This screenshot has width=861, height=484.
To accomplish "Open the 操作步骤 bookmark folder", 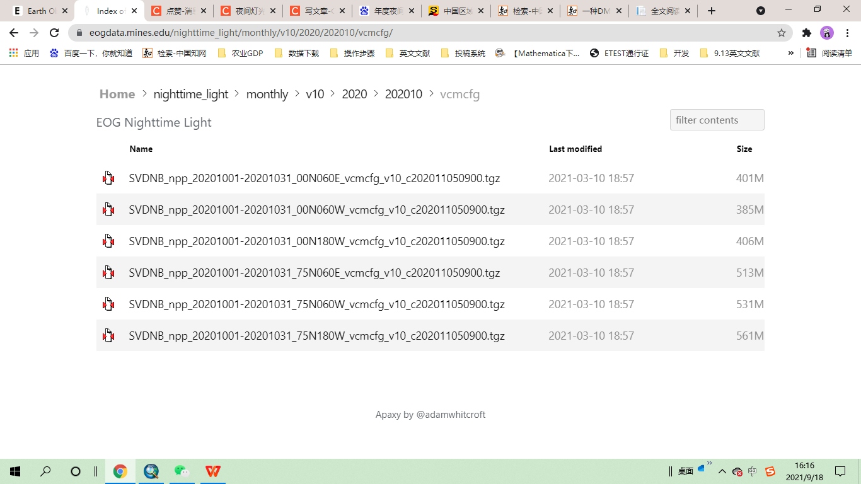I will [x=352, y=54].
